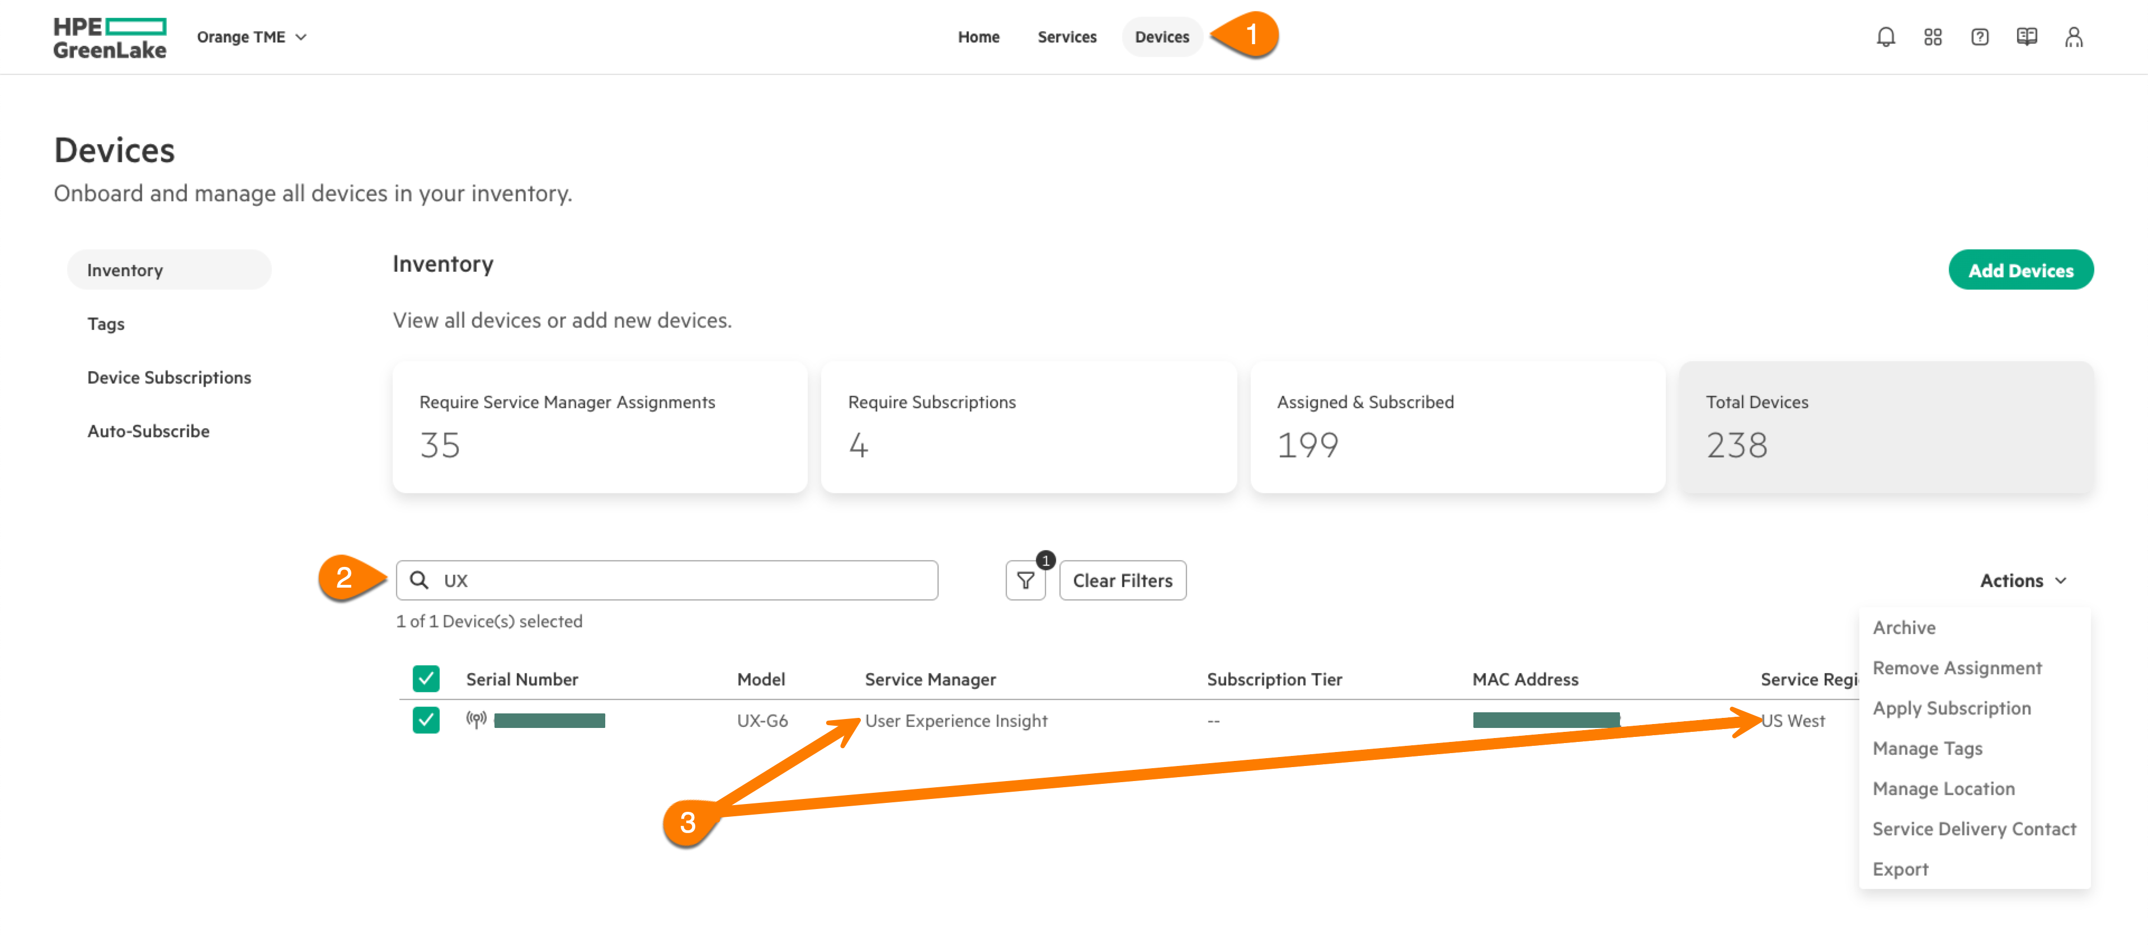Viewport: 2148px width, 946px height.
Task: Choose Service Delivery Contact option
Action: pyautogui.click(x=1973, y=829)
